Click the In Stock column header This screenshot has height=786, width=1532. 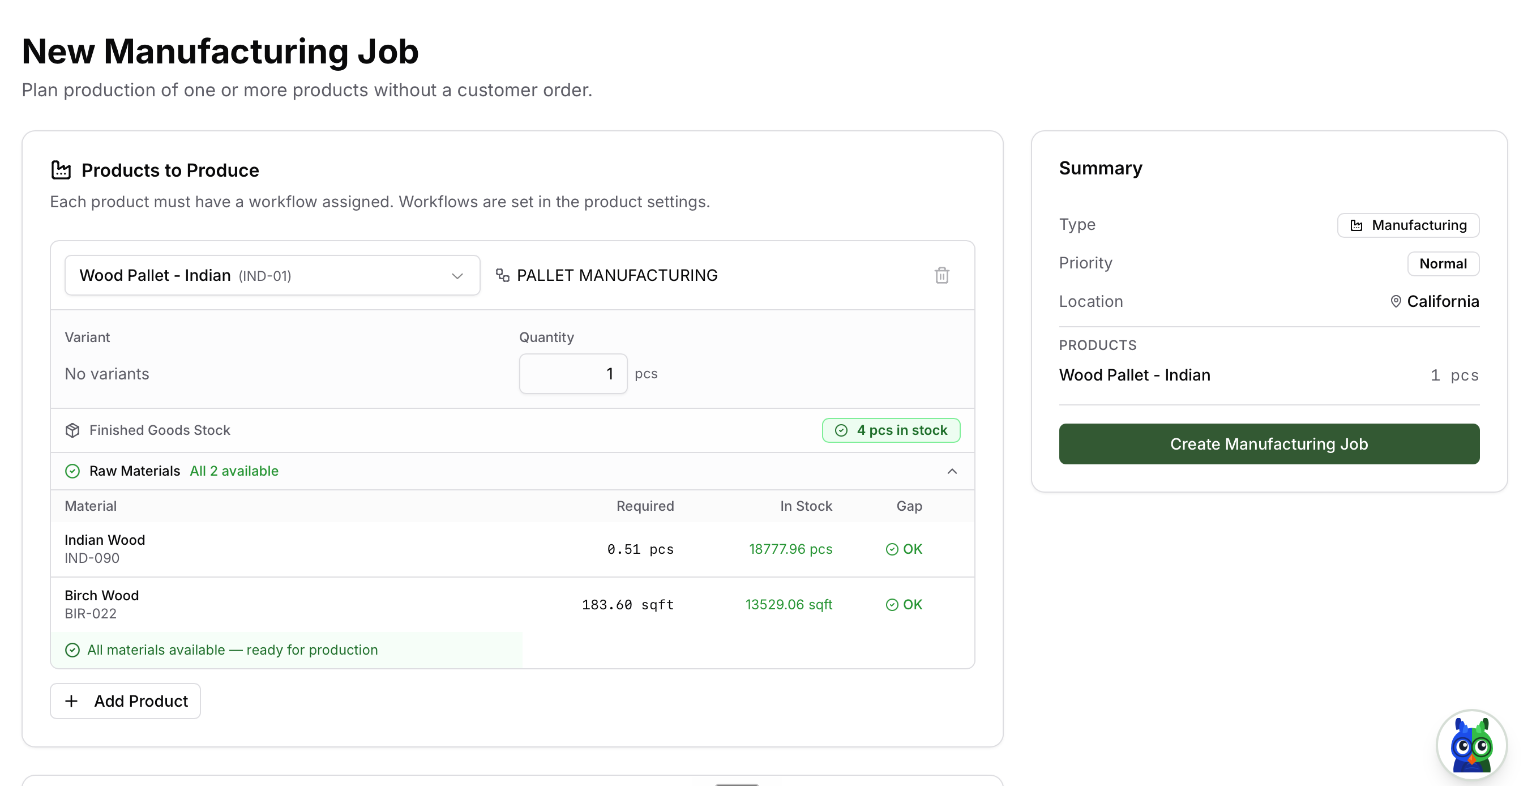[x=806, y=506]
